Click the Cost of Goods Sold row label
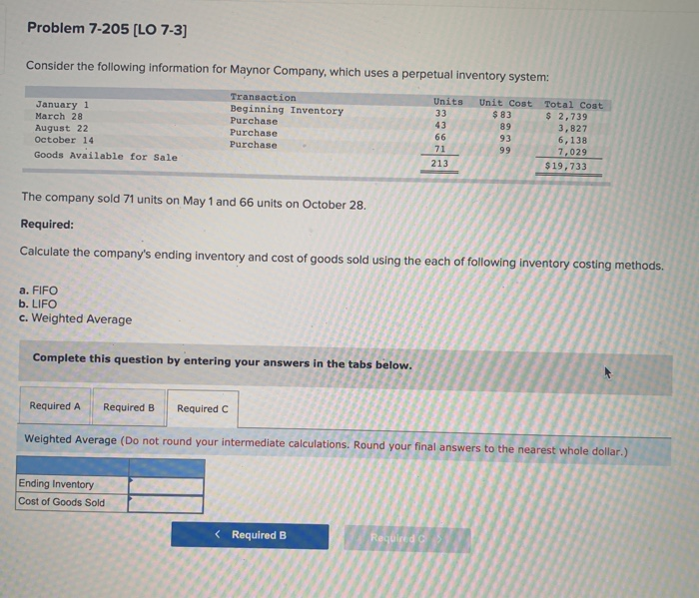 61,502
